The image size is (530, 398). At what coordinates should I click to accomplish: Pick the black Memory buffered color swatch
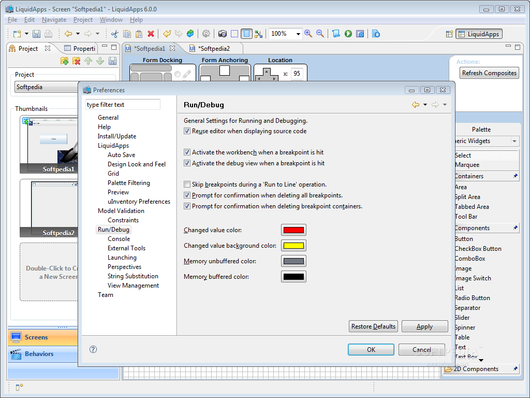coord(293,277)
